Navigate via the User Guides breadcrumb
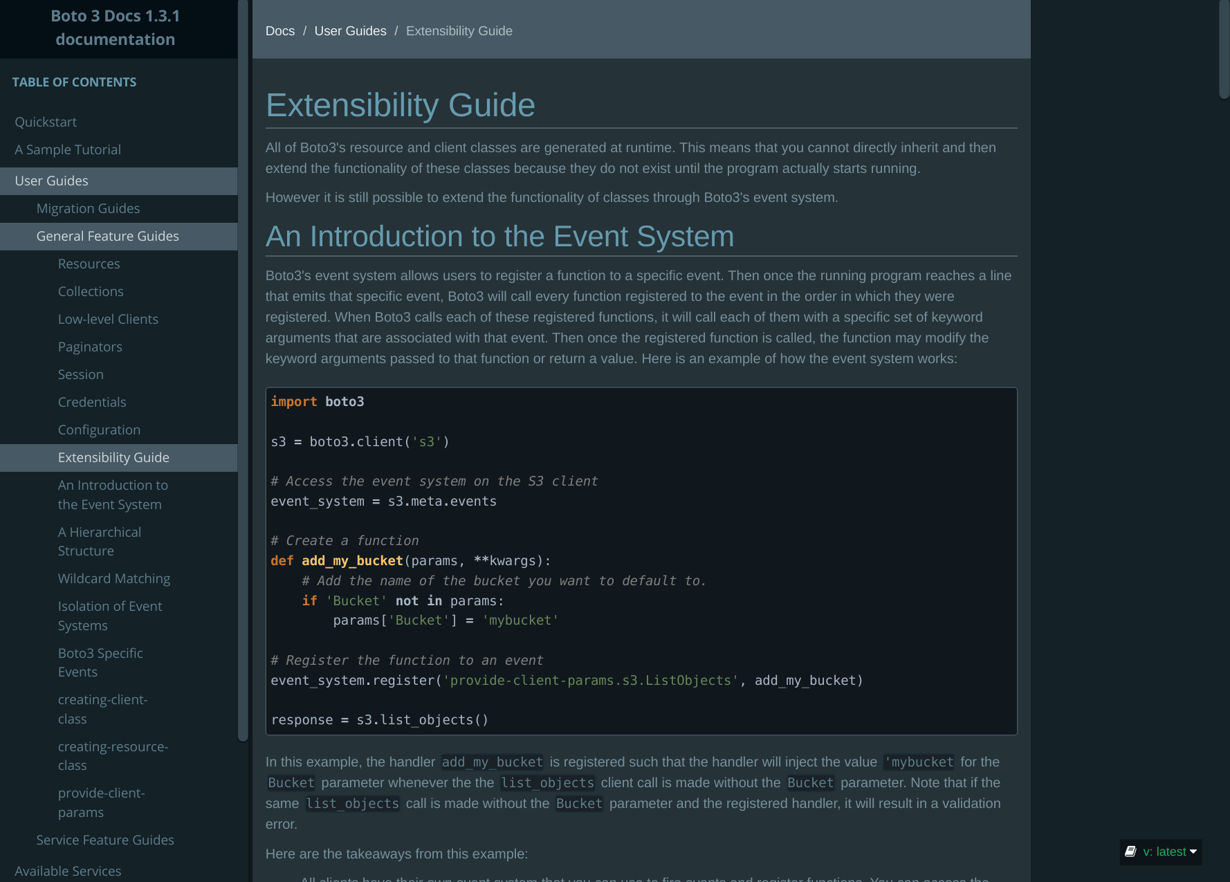The height and width of the screenshot is (882, 1230). (x=350, y=30)
